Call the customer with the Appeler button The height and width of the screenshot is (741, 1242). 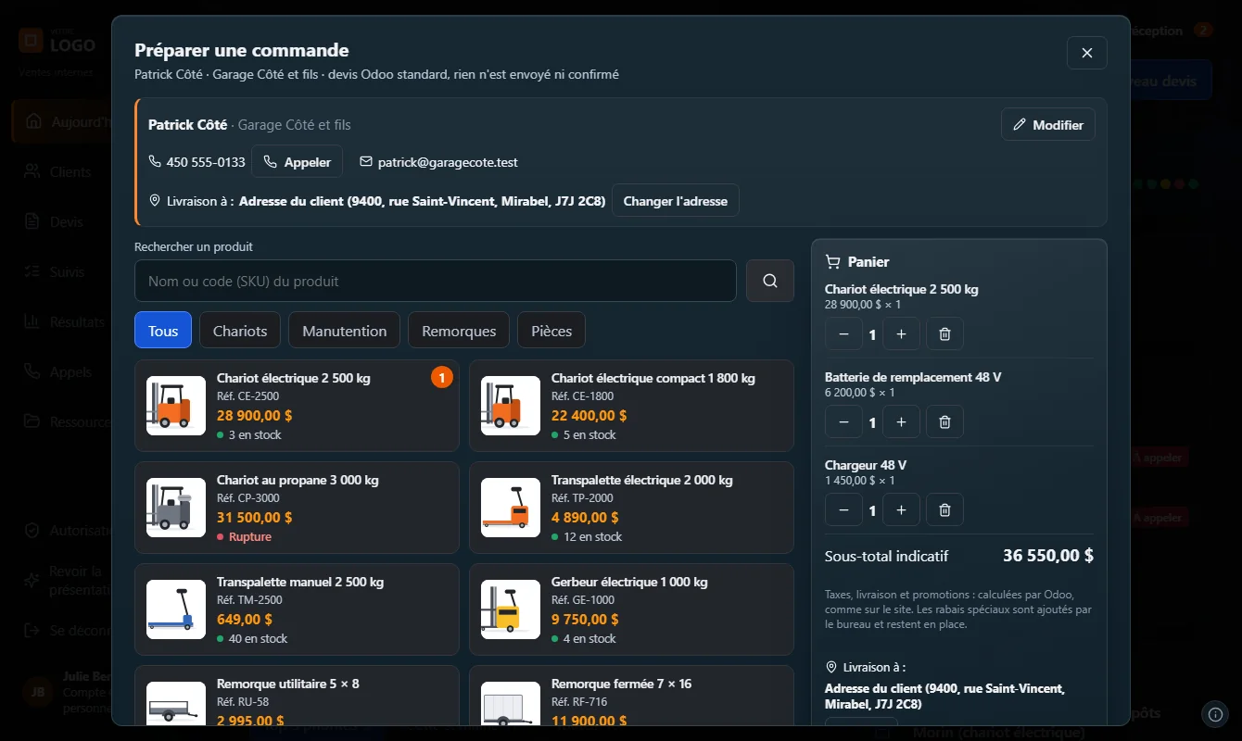point(297,162)
